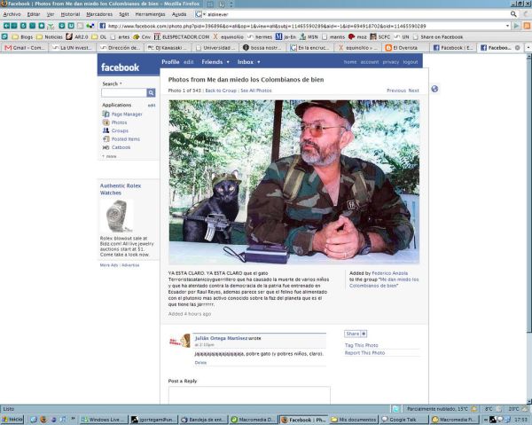Expand the Inbox dropdown arrow
The width and height of the screenshot is (532, 425).
pos(259,62)
